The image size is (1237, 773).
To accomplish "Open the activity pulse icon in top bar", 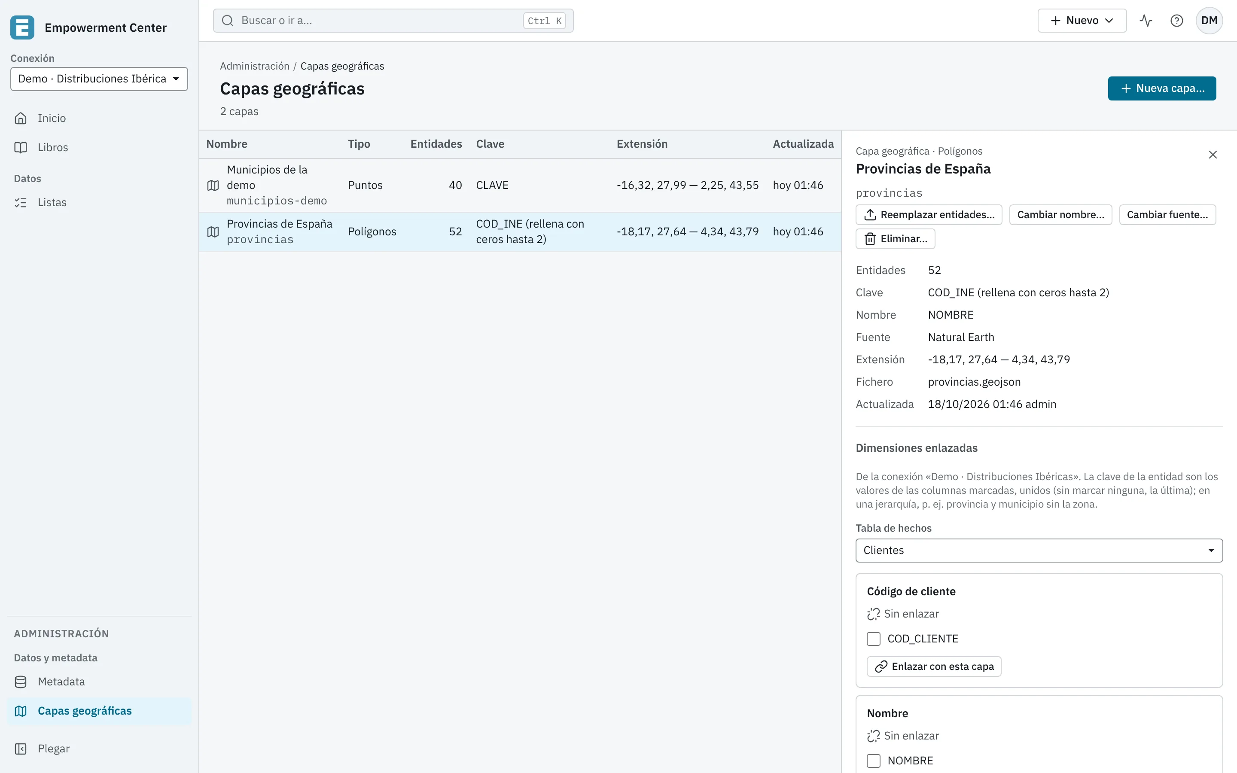I will coord(1146,21).
